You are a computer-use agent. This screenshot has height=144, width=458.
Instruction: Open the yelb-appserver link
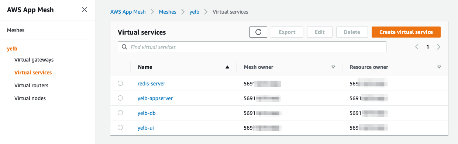tap(155, 98)
